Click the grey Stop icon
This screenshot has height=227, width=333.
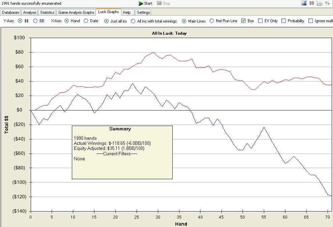tap(159, 3)
